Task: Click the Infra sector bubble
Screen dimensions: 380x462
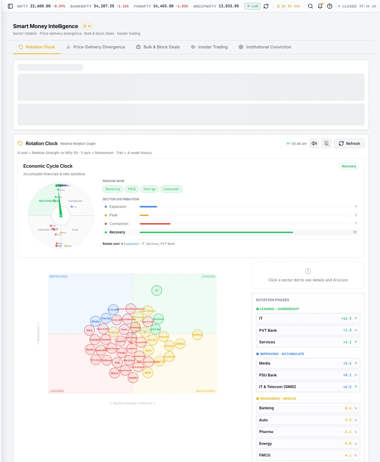Action: [89, 330]
